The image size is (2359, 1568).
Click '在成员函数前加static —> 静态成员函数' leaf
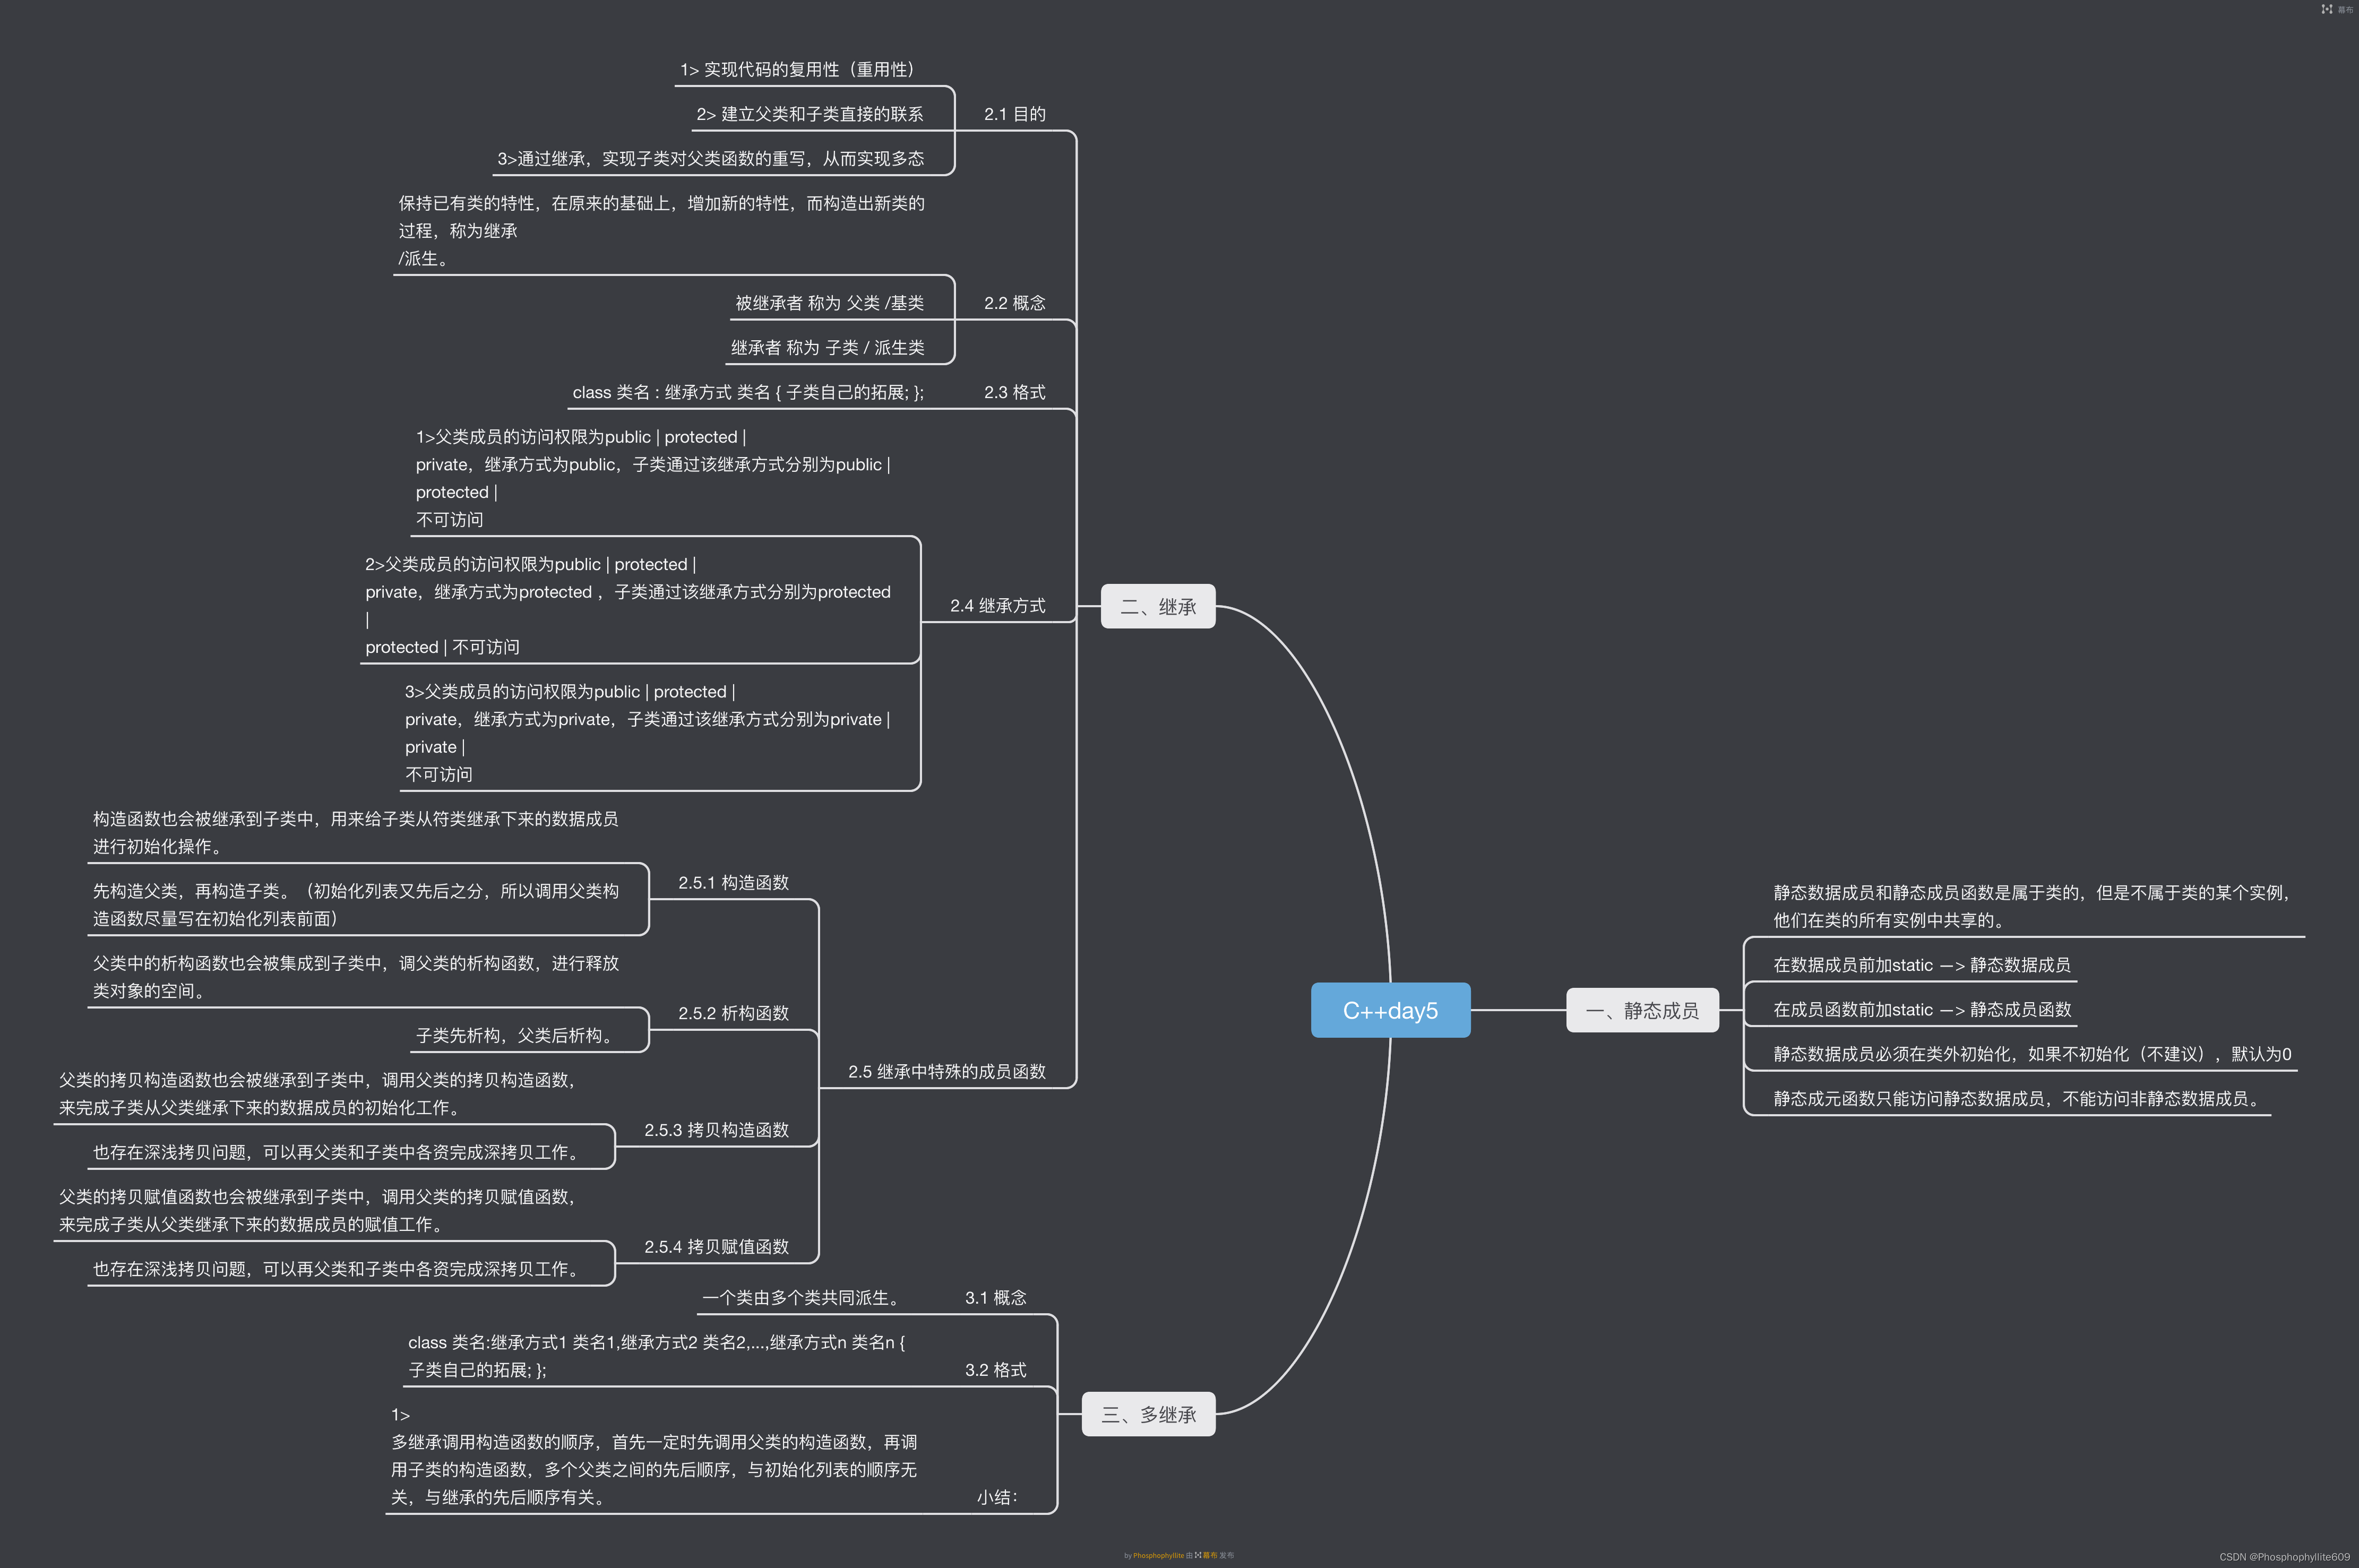tap(1922, 1009)
